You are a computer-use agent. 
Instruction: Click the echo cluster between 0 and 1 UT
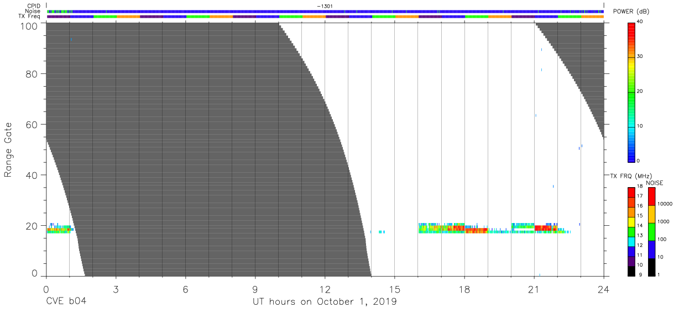pyautogui.click(x=59, y=229)
